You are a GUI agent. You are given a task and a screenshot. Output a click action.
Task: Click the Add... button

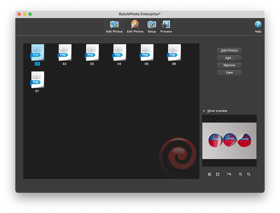click(x=229, y=58)
